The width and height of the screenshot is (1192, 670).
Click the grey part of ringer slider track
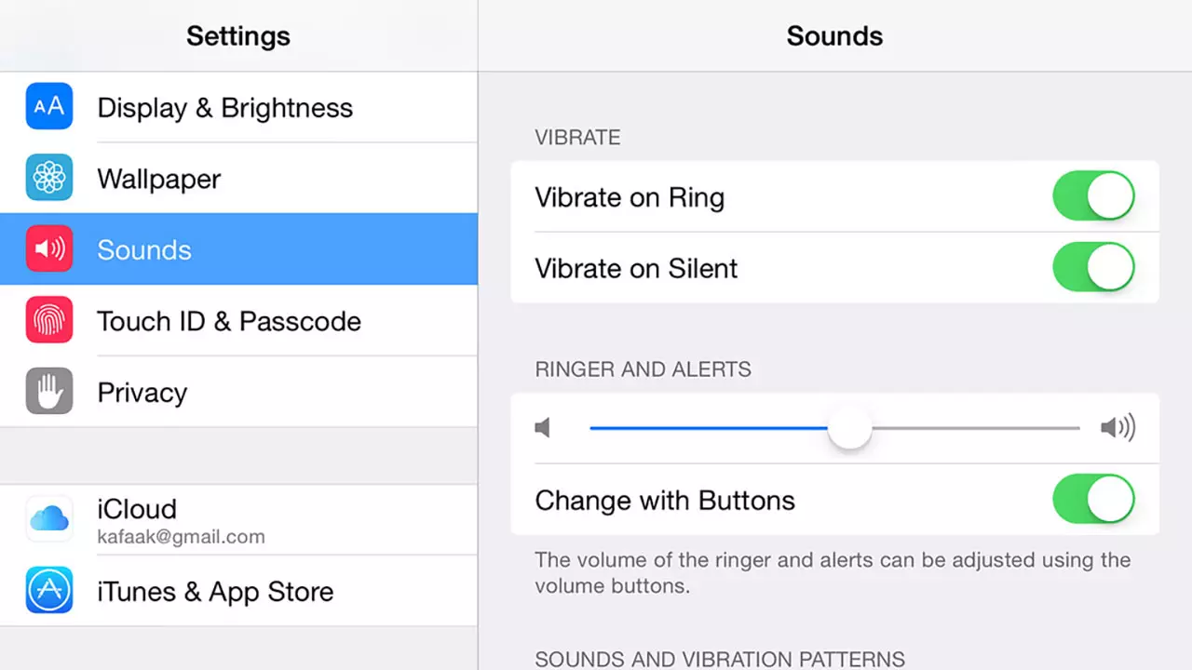coord(976,428)
